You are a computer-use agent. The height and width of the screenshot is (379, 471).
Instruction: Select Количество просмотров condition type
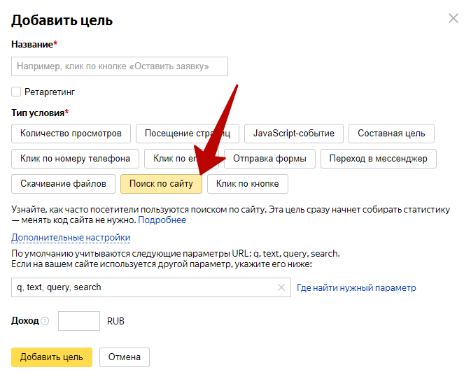tap(71, 133)
